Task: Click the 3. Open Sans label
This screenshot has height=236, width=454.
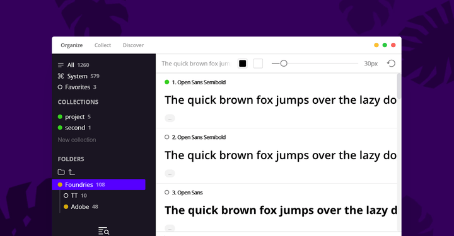Action: [187, 193]
